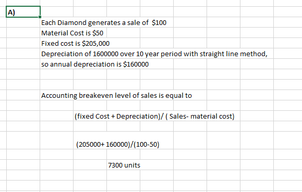
Task: Select the Fixed cost is $205,000 cell
Action: (x=56, y=43)
